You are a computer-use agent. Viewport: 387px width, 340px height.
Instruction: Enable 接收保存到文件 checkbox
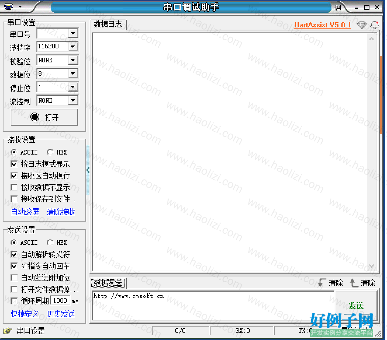coord(14,199)
